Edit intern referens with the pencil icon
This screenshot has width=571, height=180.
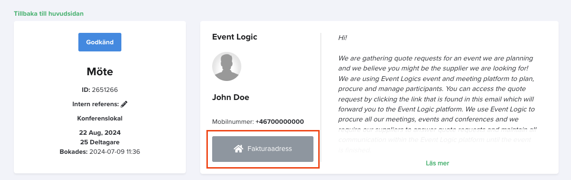pyautogui.click(x=124, y=104)
